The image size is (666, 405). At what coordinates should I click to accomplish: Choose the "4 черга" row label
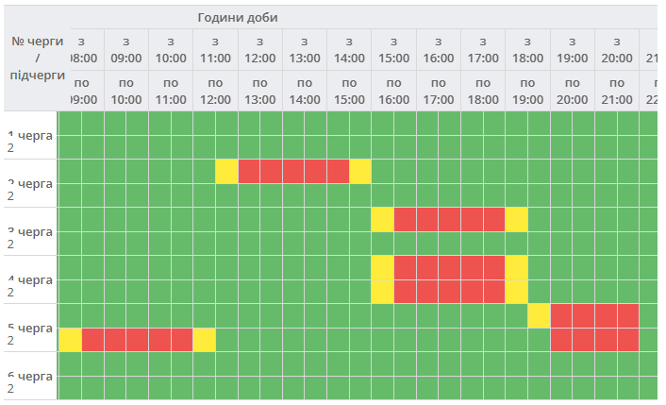tap(29, 279)
